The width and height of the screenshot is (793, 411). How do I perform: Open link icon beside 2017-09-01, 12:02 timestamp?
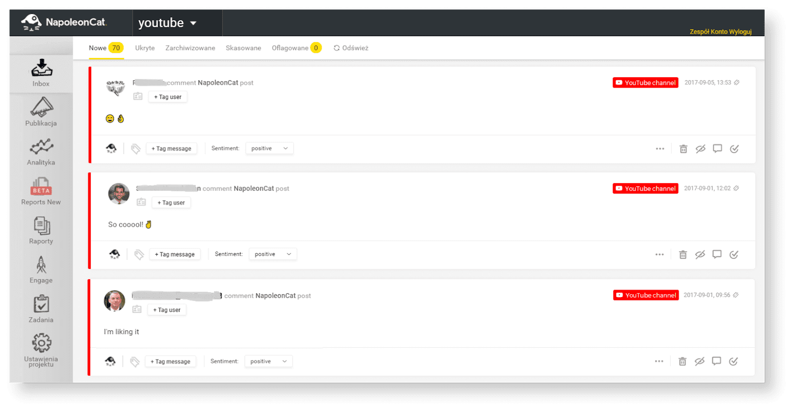[x=736, y=188]
